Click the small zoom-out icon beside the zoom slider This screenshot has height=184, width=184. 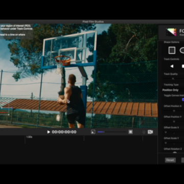tap(93, 132)
